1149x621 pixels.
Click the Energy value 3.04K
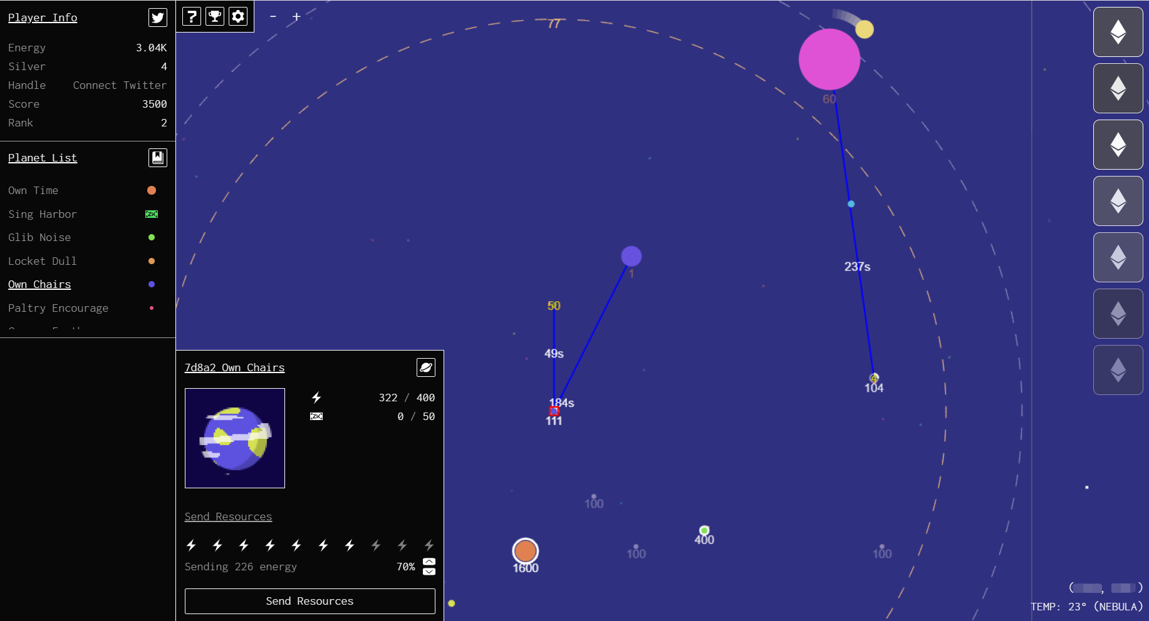152,48
